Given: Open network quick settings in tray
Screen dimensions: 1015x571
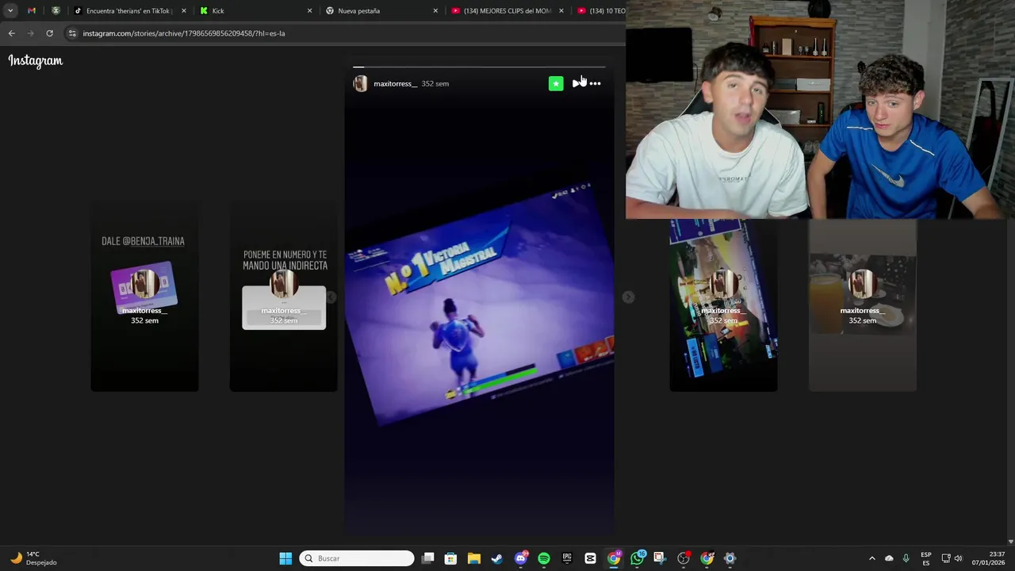Looking at the screenshot, I should pos(946,558).
